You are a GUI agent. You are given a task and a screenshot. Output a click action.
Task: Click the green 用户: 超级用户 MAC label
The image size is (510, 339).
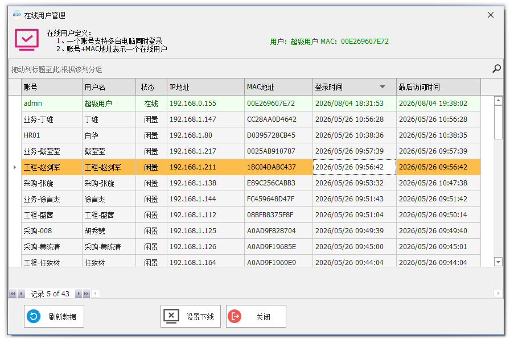329,42
